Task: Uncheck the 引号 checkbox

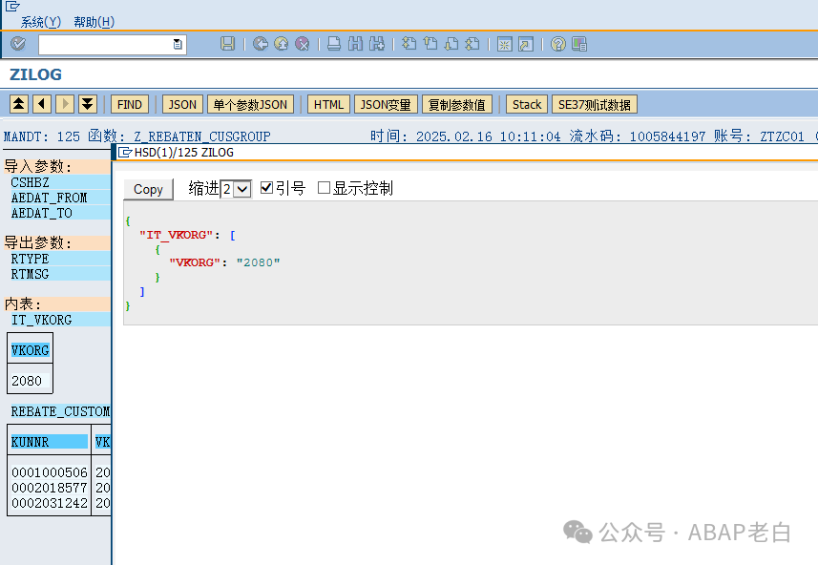Action: pos(266,187)
